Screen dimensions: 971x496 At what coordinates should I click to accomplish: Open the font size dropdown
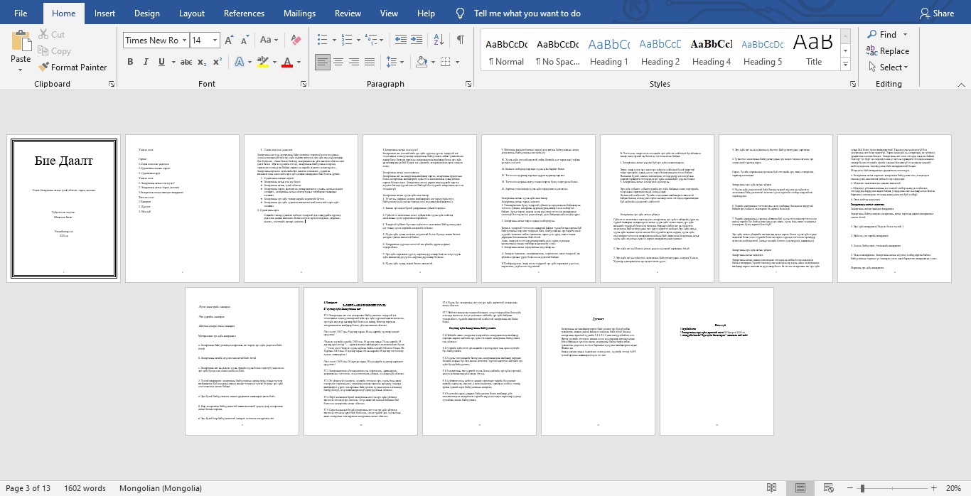[x=215, y=41]
